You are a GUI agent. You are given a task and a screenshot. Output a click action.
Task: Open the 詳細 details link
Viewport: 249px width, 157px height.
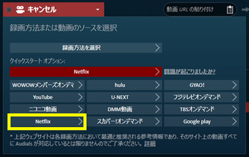point(150,144)
